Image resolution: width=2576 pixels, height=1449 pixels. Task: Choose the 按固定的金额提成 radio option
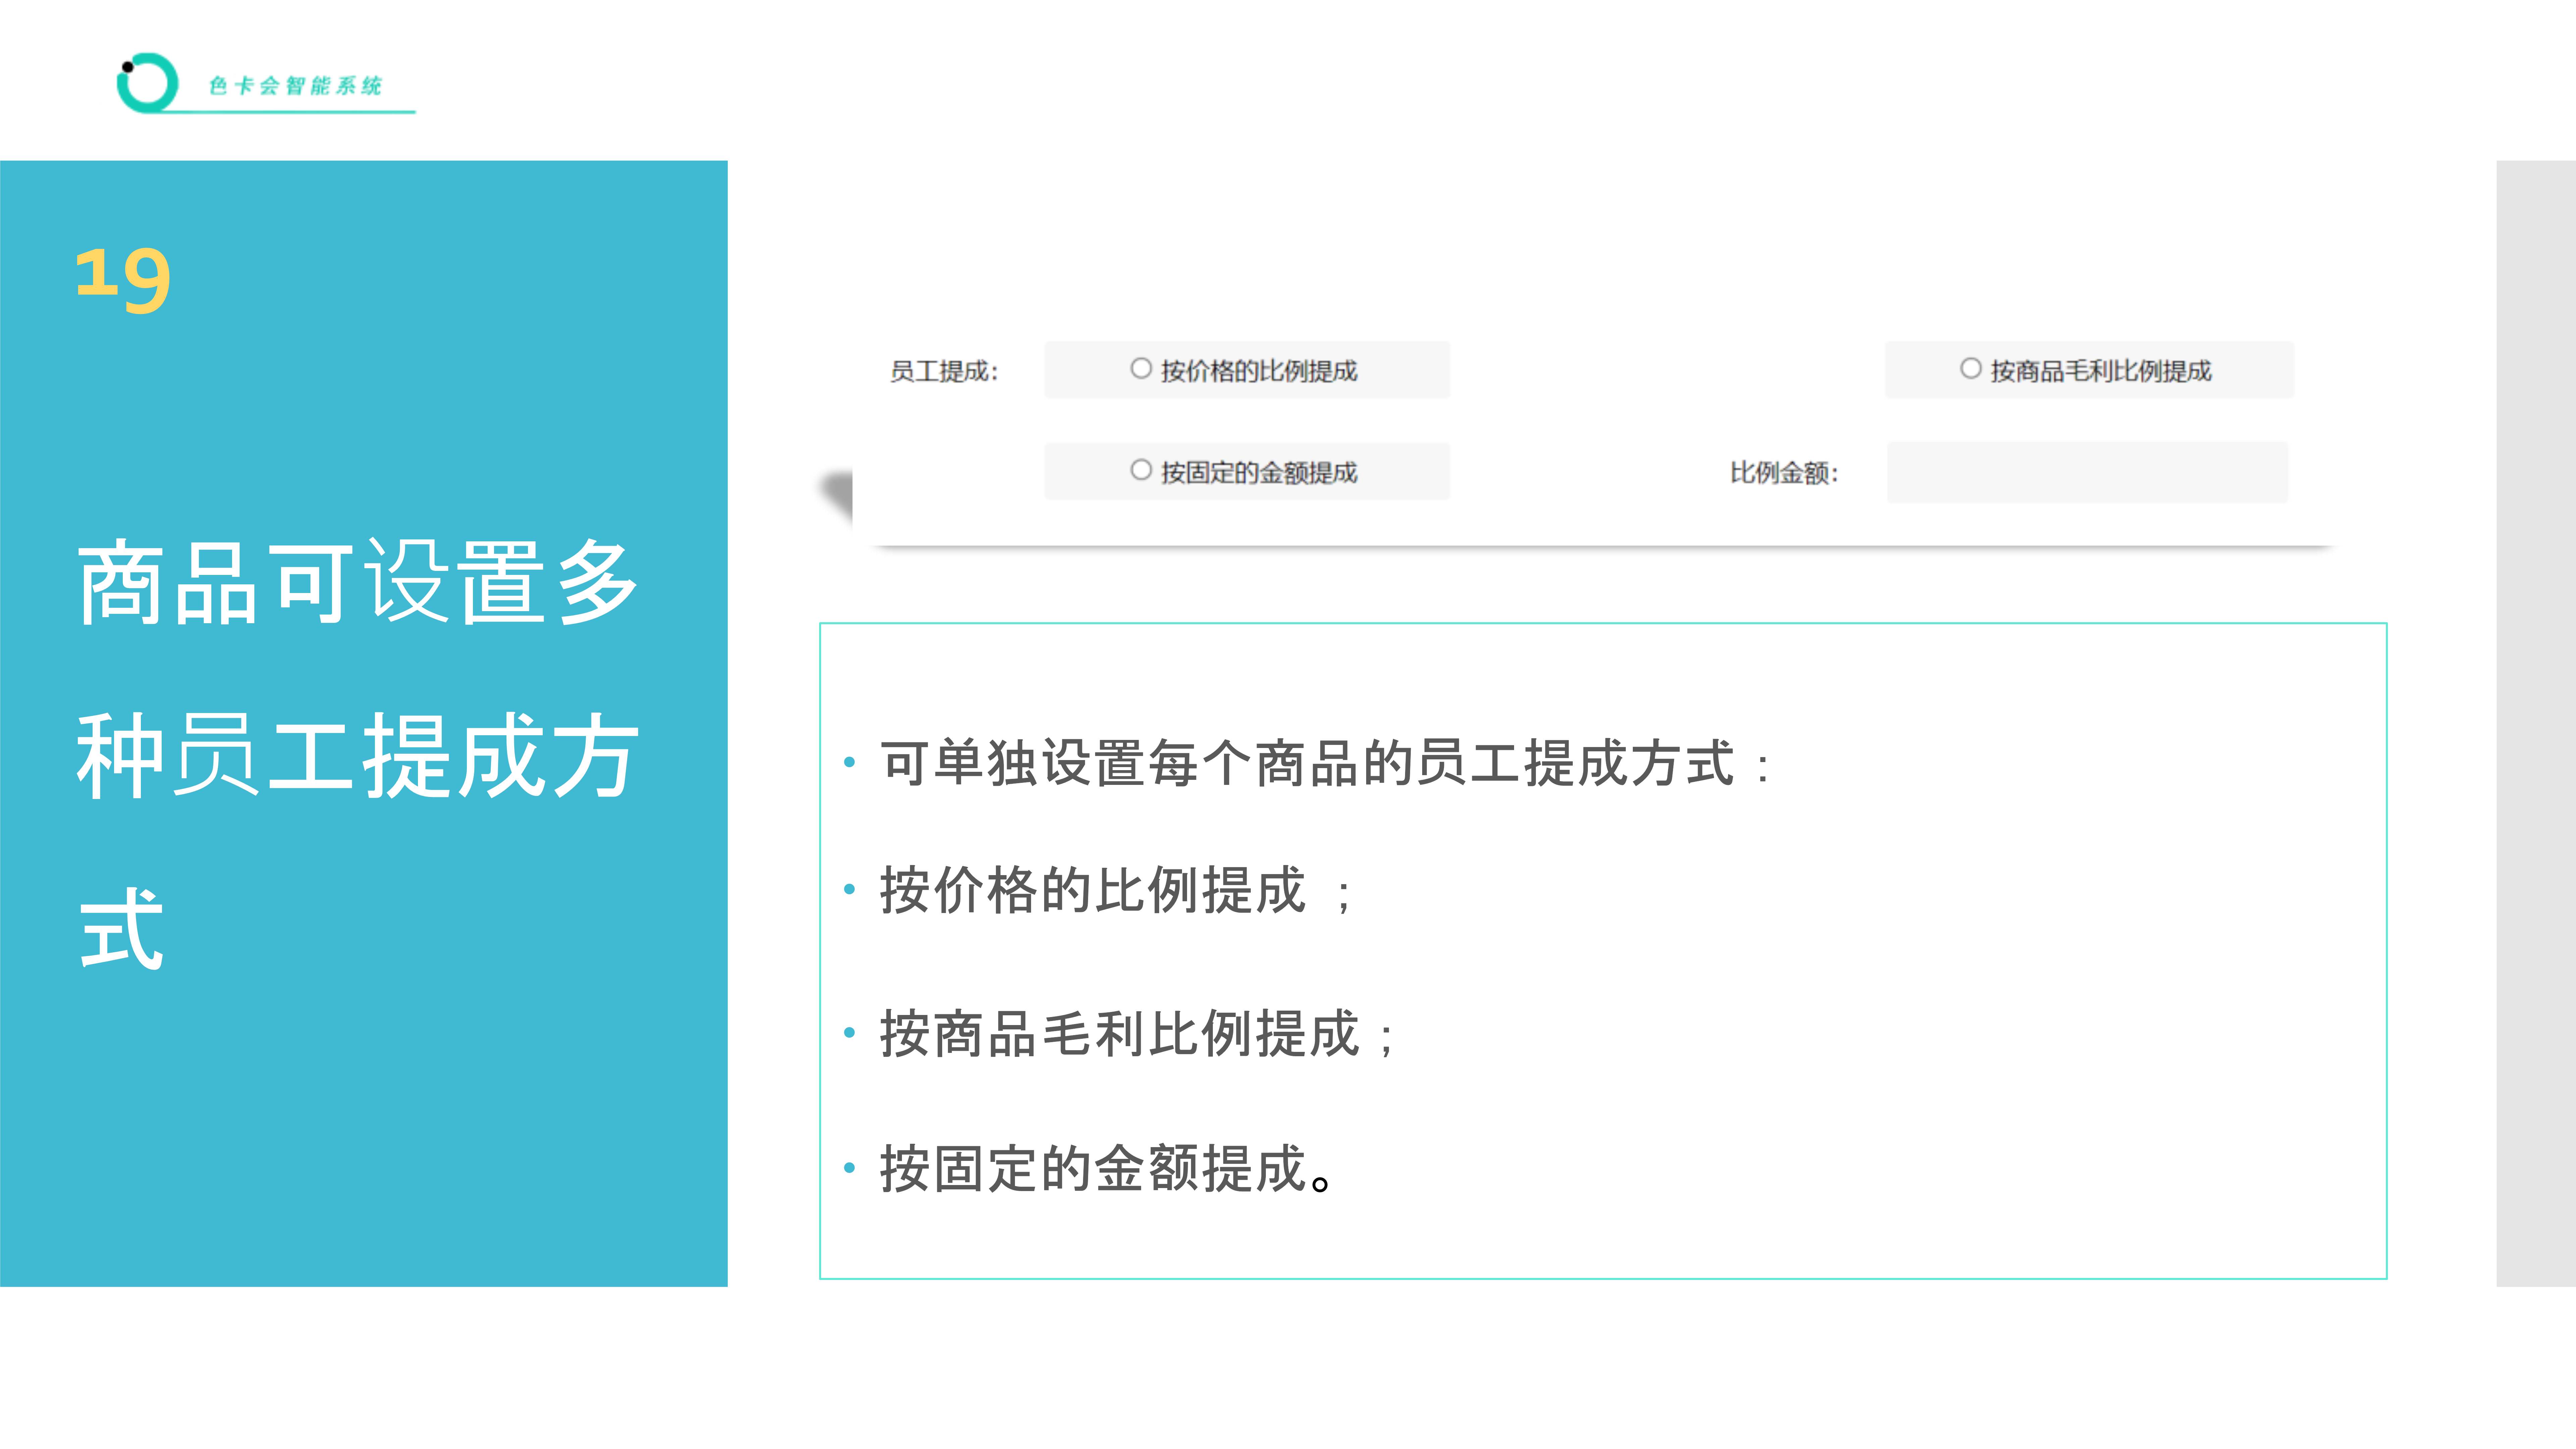click(1141, 470)
